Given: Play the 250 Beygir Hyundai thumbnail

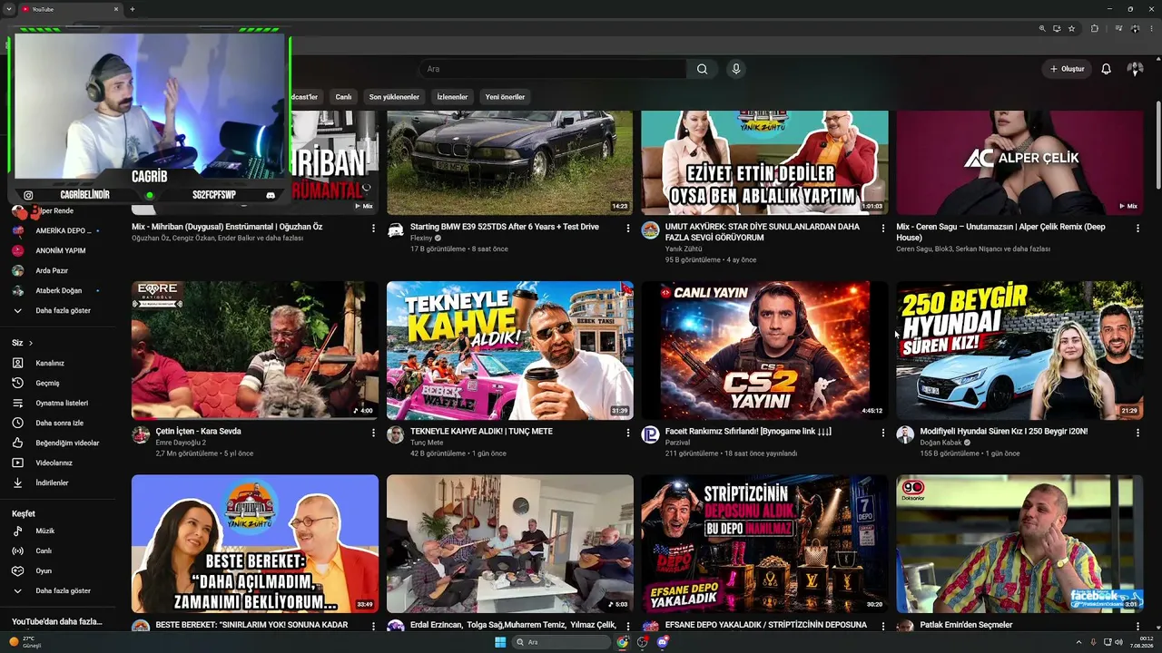Looking at the screenshot, I should coord(1019,350).
